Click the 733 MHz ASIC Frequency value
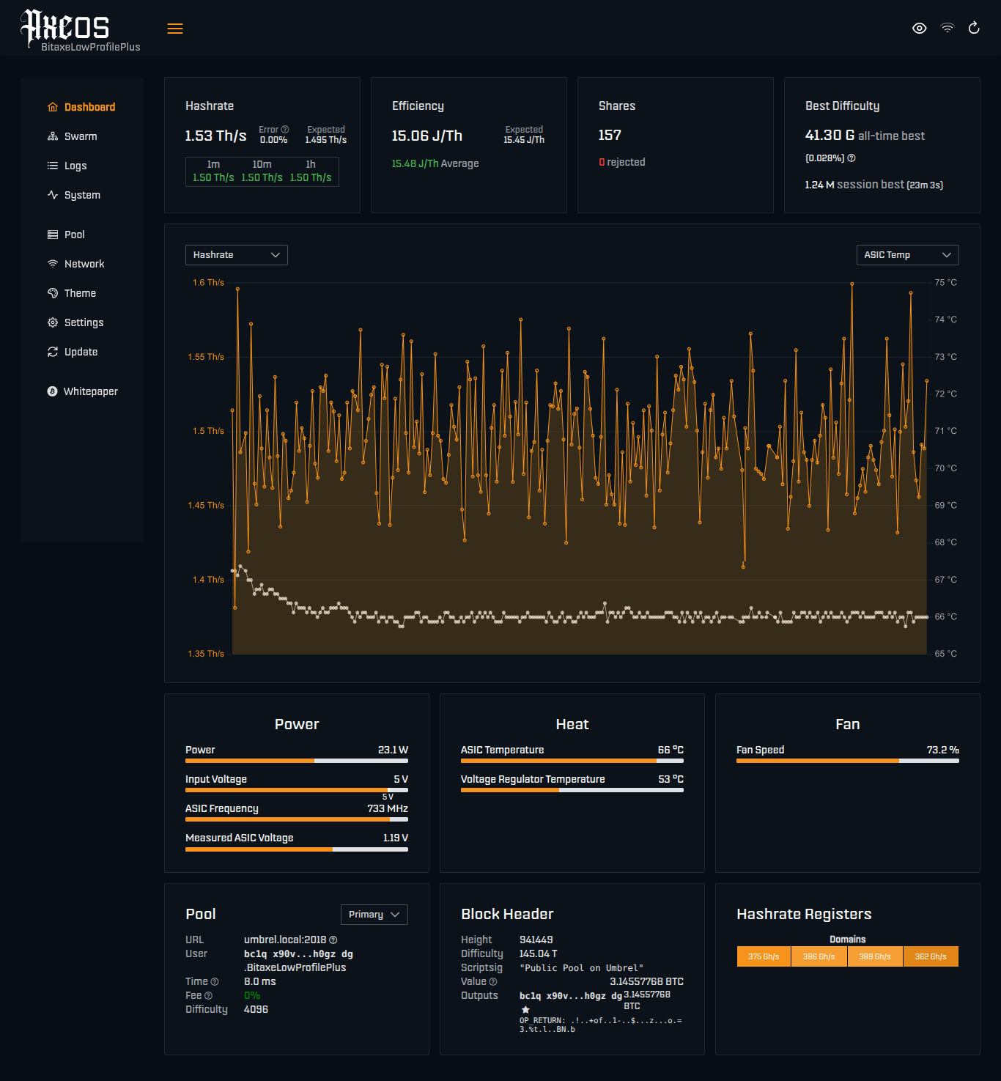This screenshot has width=1001, height=1081. click(x=388, y=808)
